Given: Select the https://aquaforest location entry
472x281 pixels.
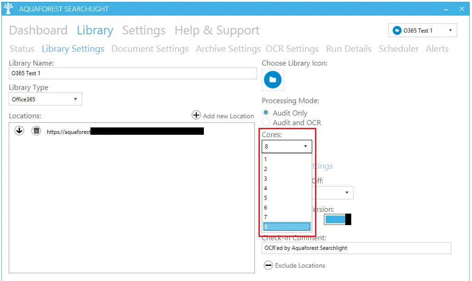Looking at the screenshot, I should coord(125,132).
